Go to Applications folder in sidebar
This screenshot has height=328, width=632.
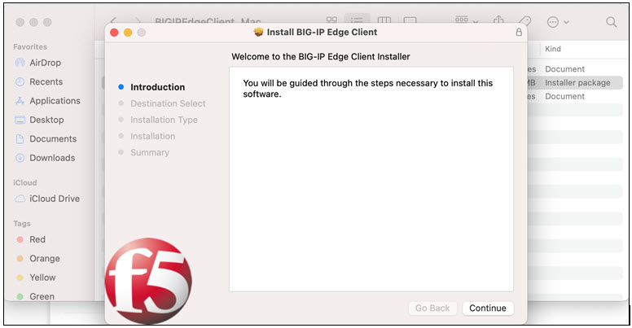coord(55,101)
